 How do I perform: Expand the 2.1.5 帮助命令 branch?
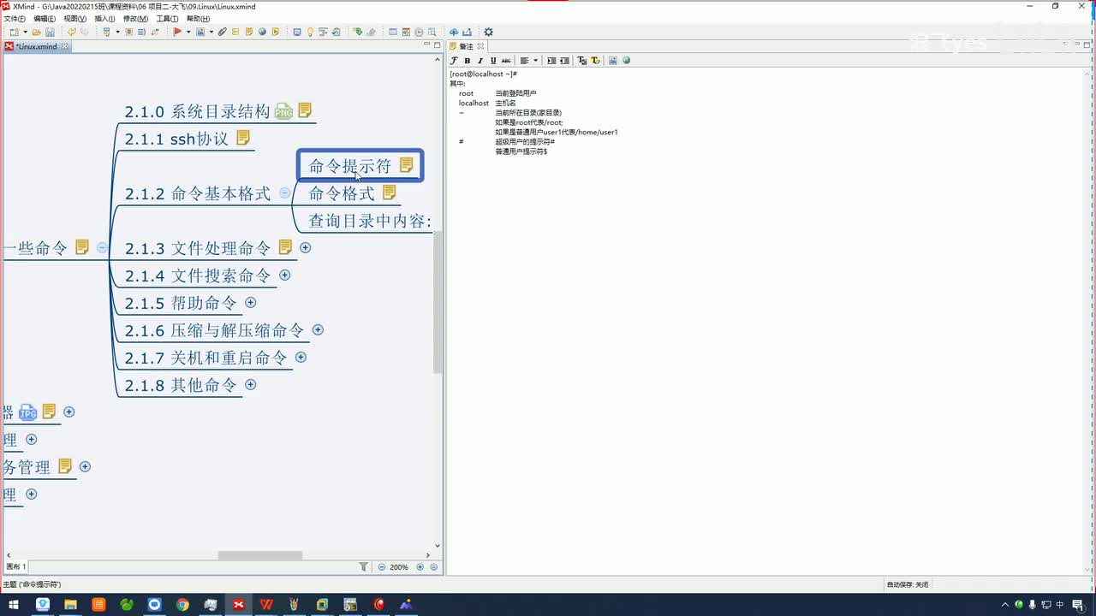click(x=251, y=303)
